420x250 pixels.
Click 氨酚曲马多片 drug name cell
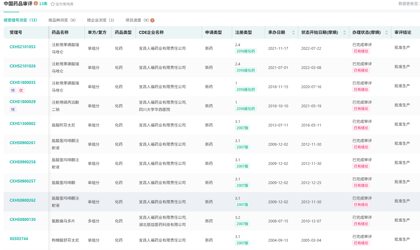click(x=63, y=221)
